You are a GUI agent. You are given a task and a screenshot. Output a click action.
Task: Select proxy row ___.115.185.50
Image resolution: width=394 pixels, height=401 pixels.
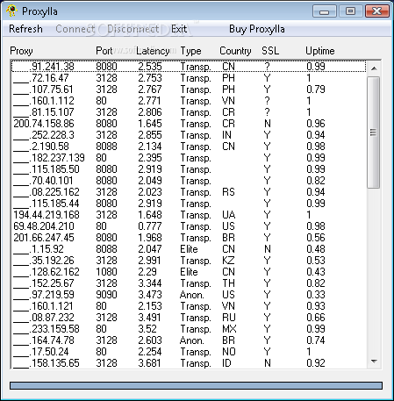(x=189, y=169)
